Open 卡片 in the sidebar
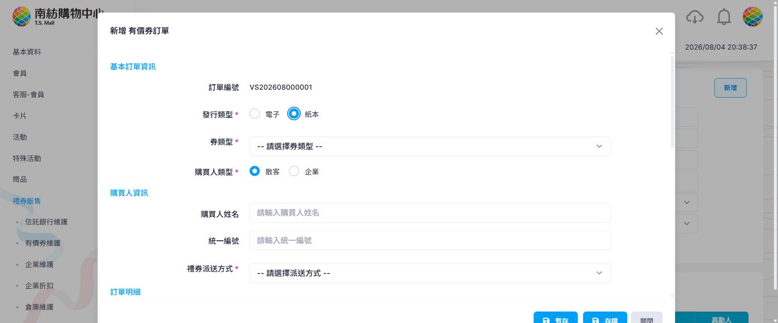Viewport: 778px width, 323px height. point(20,116)
